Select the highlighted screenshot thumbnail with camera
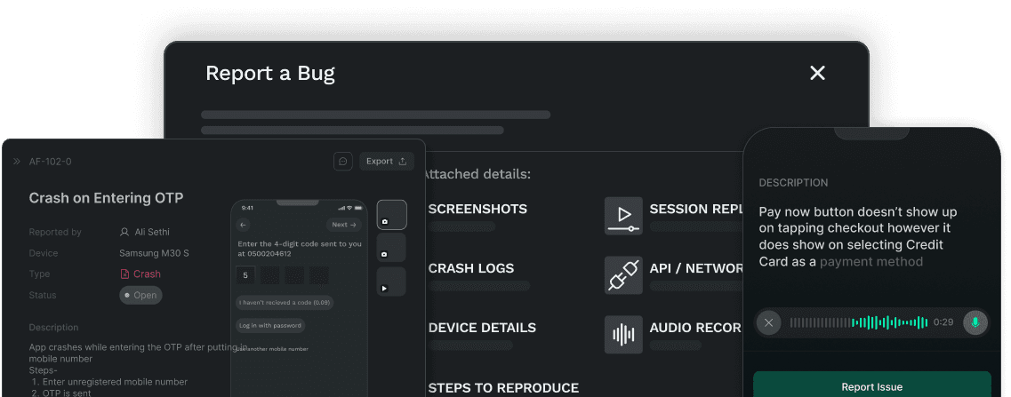The width and height of the screenshot is (1011, 397). [391, 215]
